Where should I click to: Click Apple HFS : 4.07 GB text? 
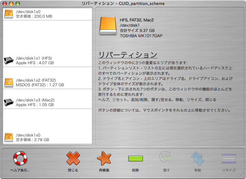click(35, 63)
